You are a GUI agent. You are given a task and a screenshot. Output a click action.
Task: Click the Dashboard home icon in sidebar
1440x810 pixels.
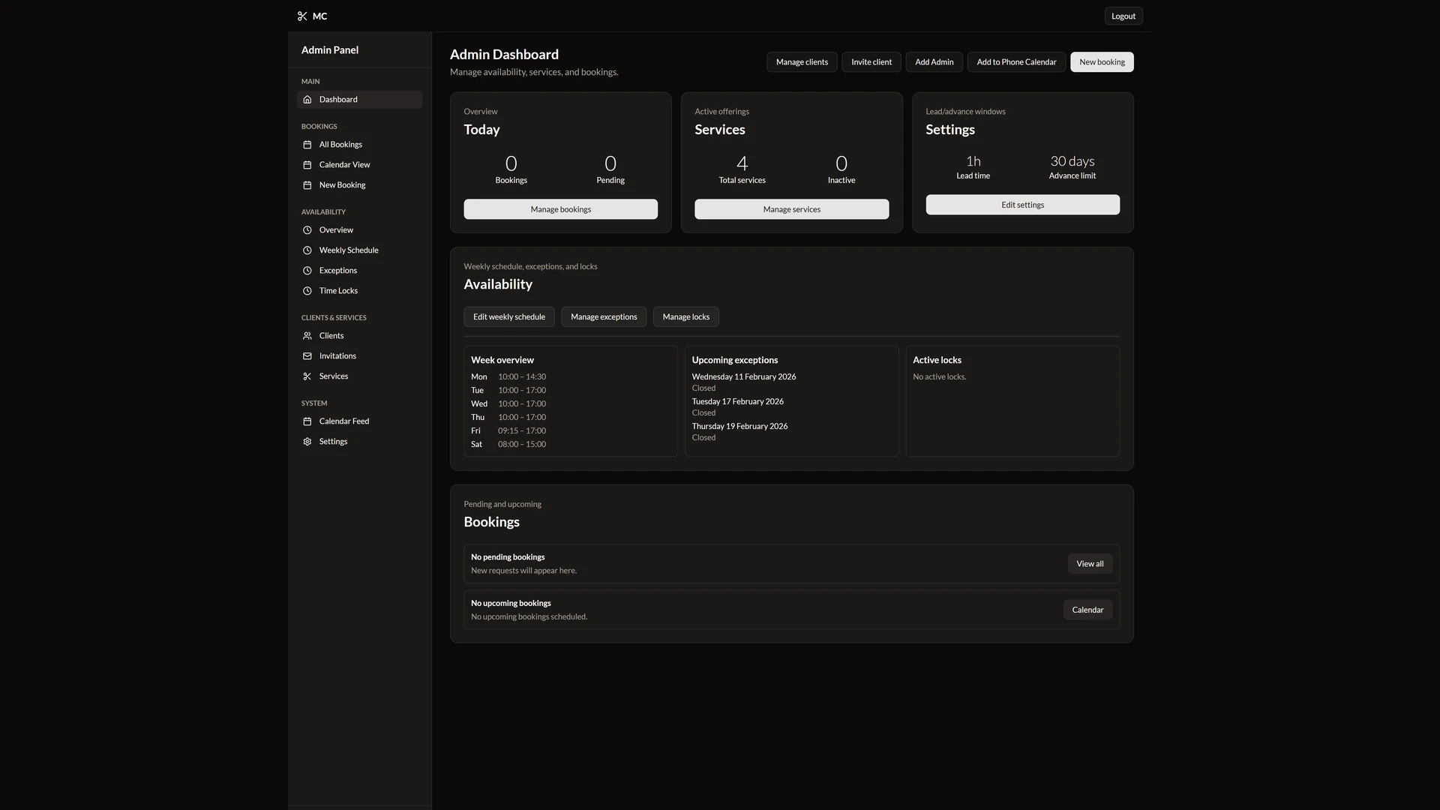[x=307, y=100]
